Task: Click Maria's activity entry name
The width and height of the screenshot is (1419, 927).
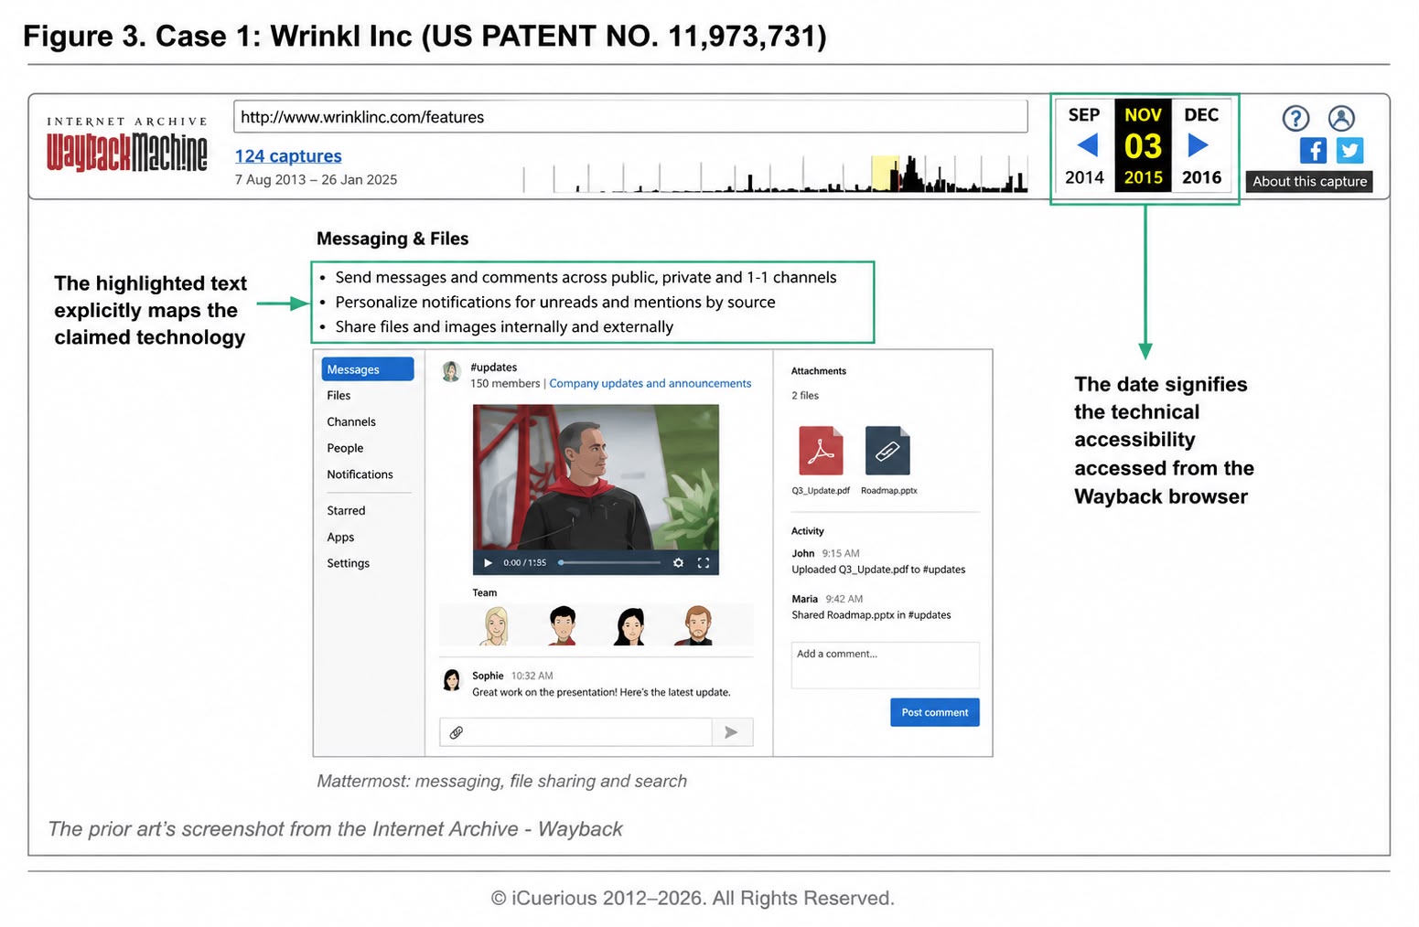Action: coord(805,600)
